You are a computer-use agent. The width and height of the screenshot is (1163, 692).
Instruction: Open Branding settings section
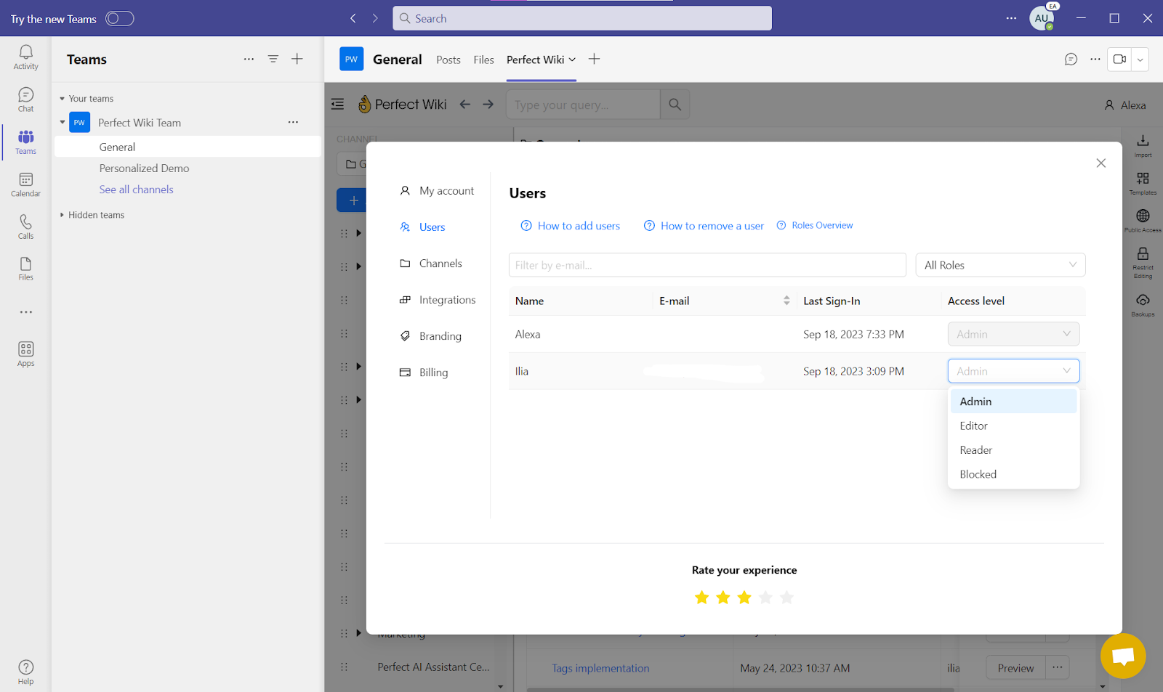tap(430, 336)
